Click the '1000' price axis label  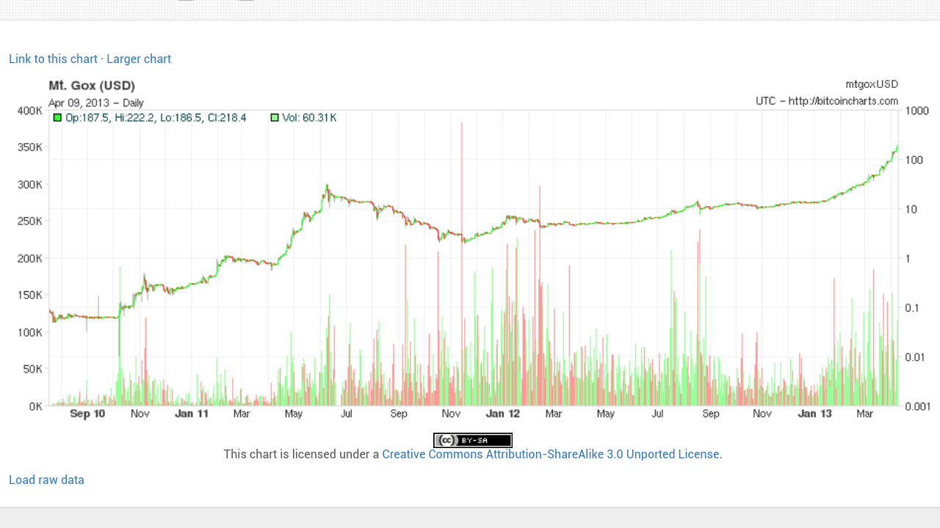(x=917, y=111)
